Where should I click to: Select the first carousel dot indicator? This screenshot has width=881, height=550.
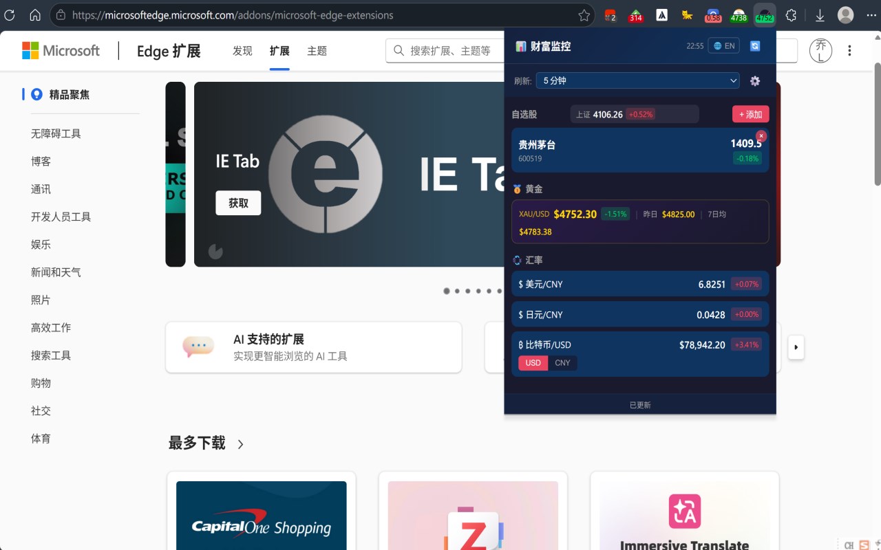point(447,291)
